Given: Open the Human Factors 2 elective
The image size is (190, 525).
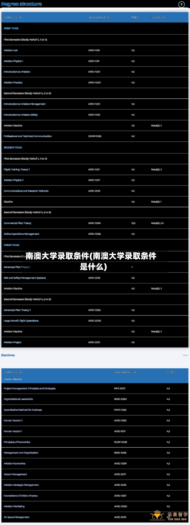Looking at the screenshot, I should click(13, 421).
